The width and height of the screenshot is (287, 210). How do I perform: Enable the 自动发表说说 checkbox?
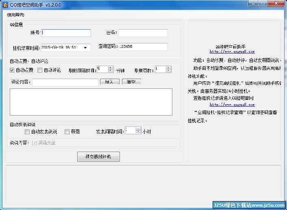click(x=27, y=132)
